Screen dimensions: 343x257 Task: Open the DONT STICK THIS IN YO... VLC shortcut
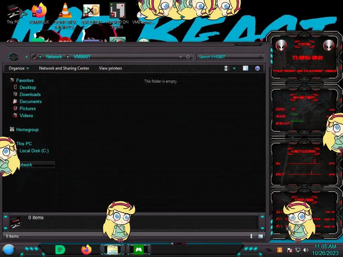(x=65, y=16)
